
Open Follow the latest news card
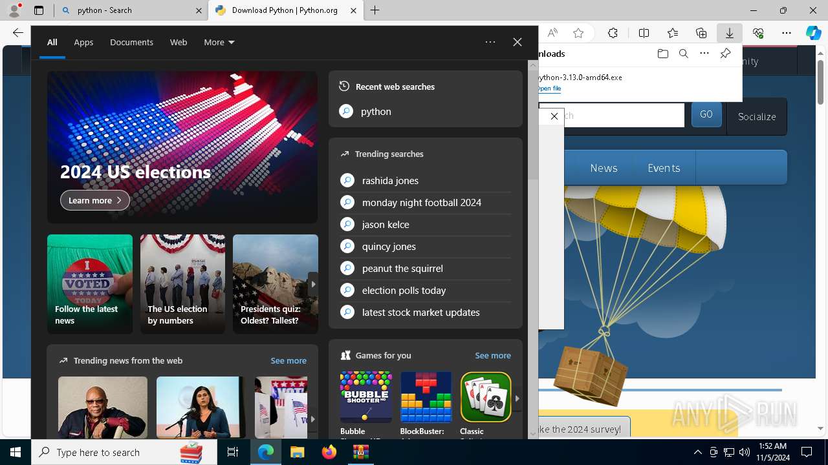pos(90,284)
